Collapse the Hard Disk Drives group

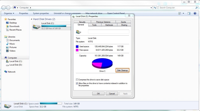click(32, 19)
